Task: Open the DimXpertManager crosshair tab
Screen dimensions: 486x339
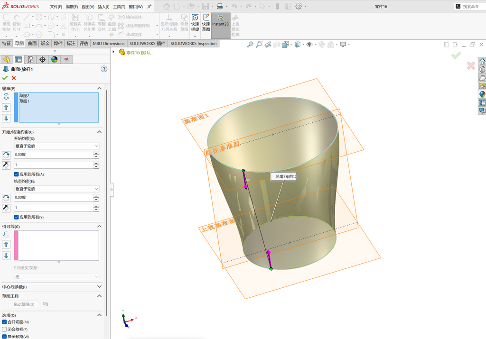Action: tap(42, 59)
